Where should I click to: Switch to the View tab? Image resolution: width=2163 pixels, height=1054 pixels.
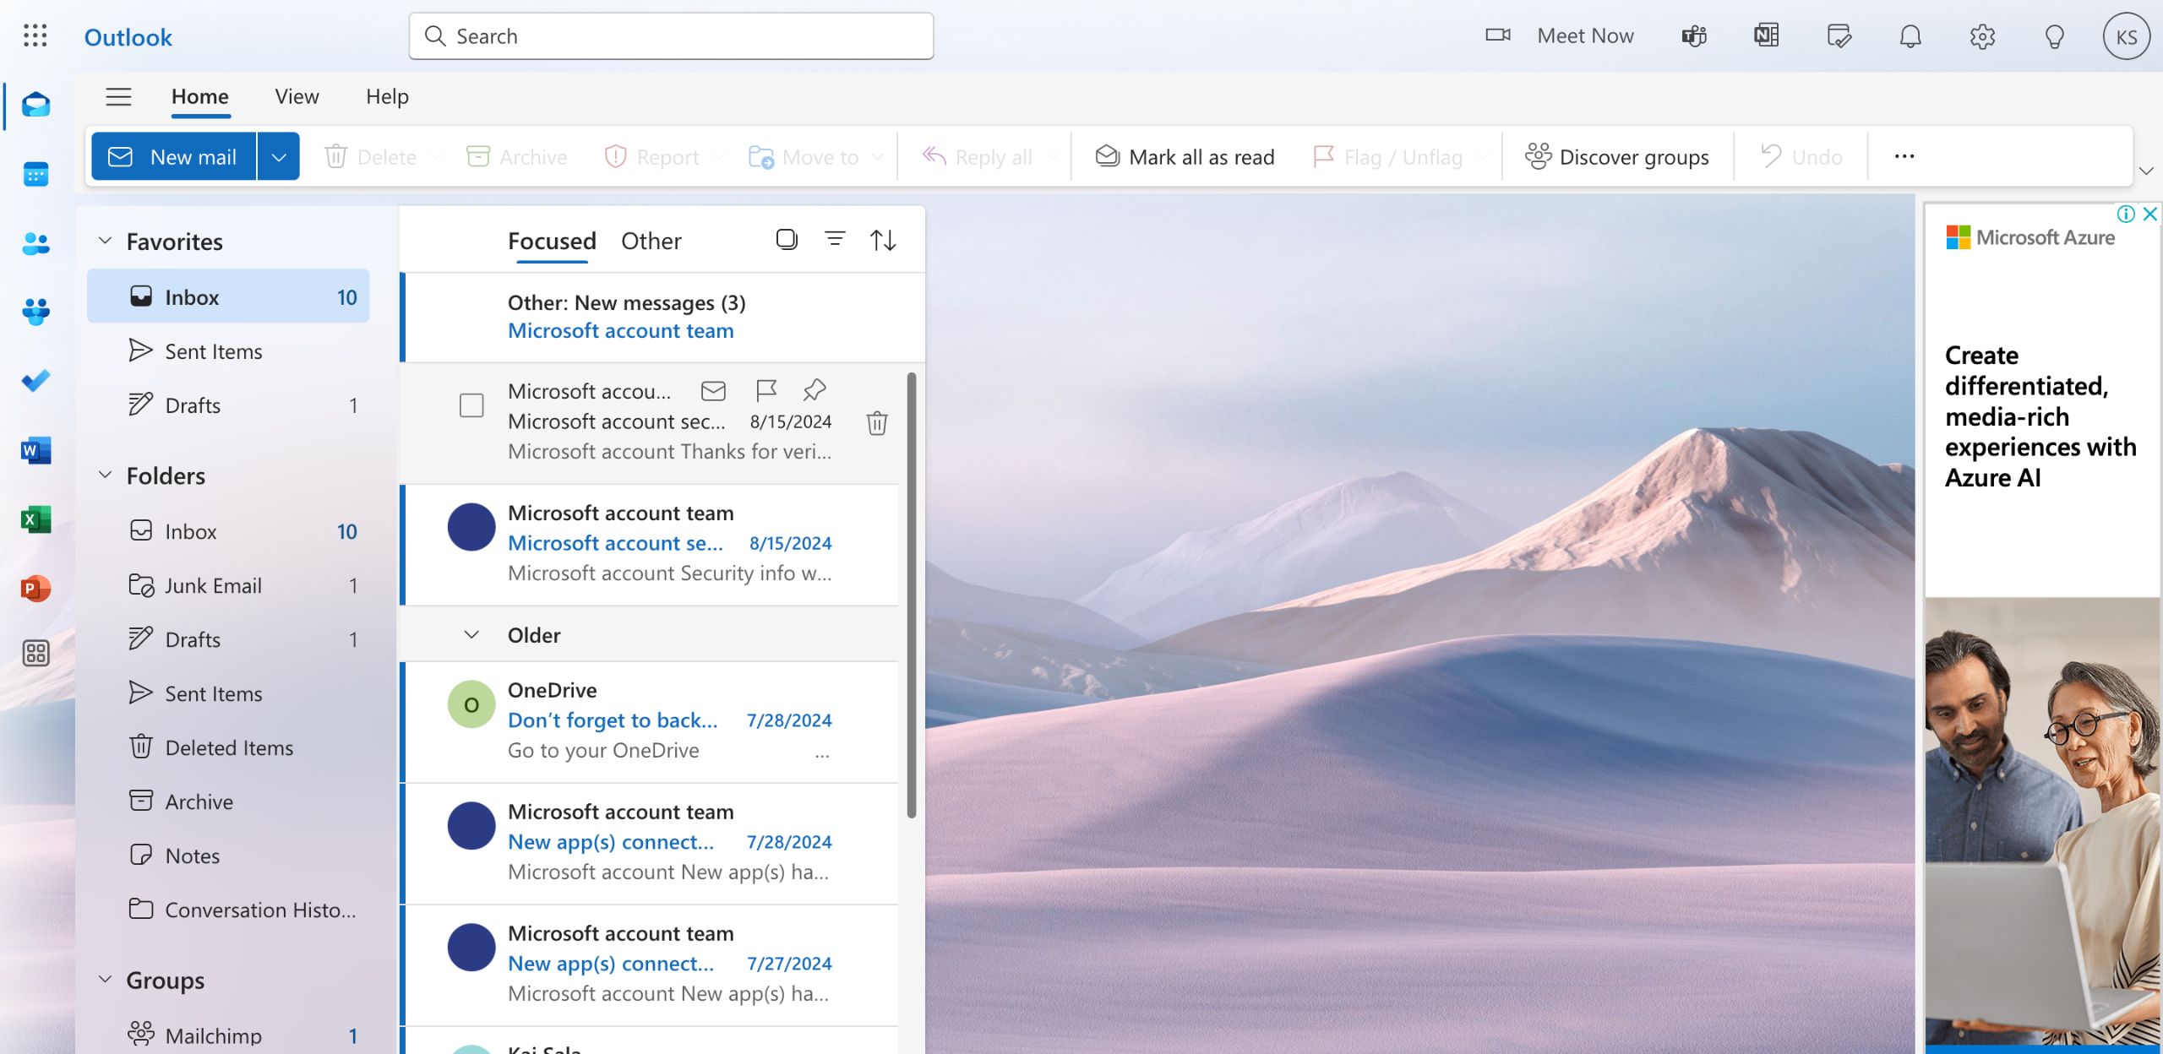[297, 97]
